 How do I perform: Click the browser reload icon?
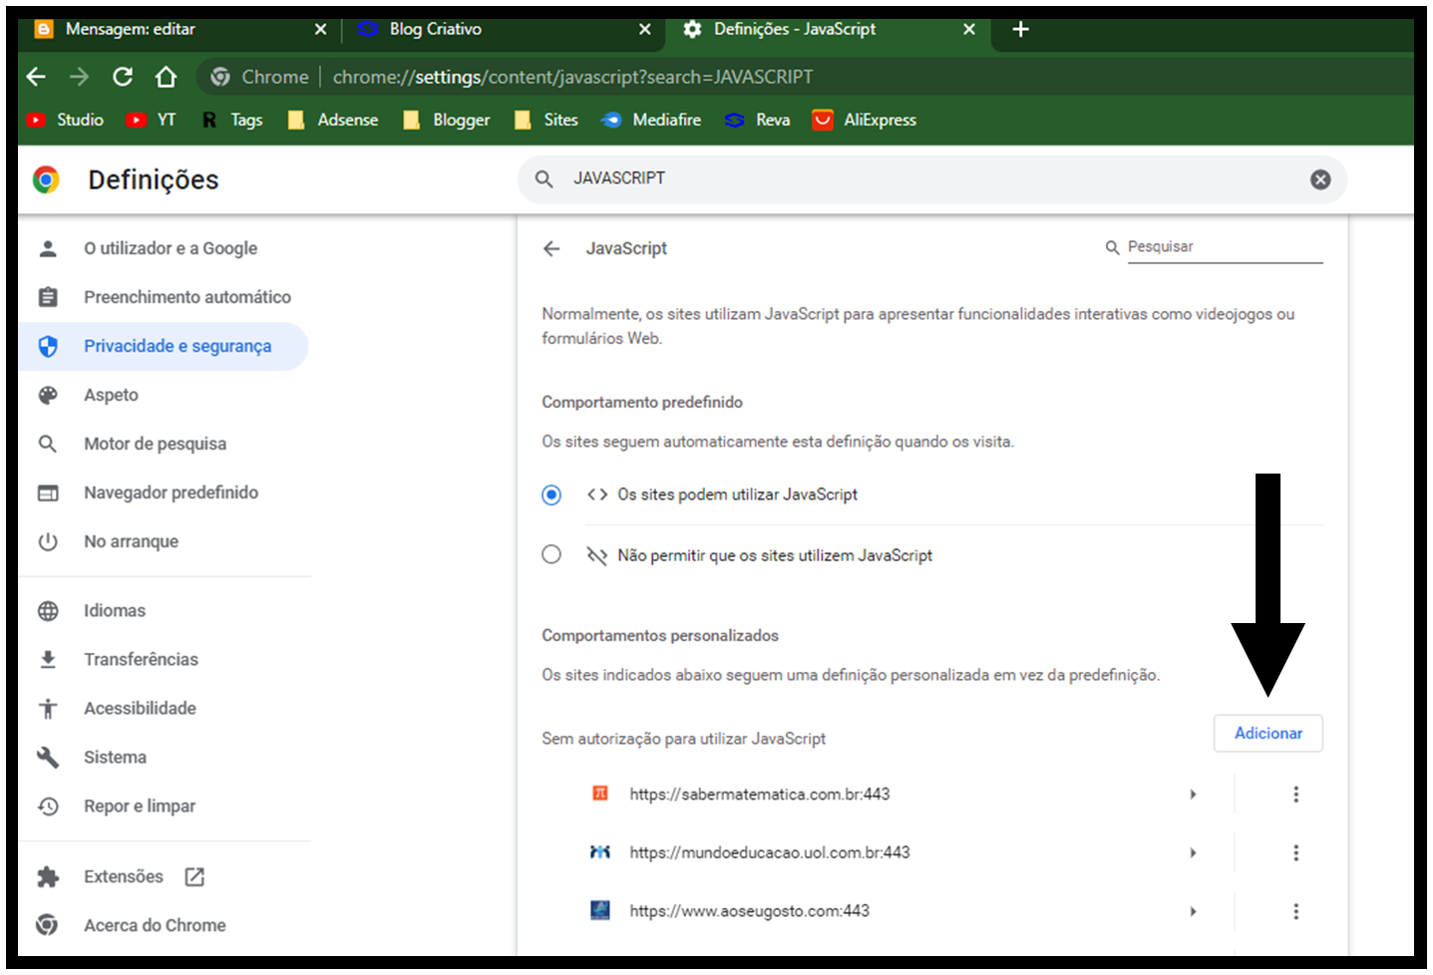pyautogui.click(x=123, y=77)
